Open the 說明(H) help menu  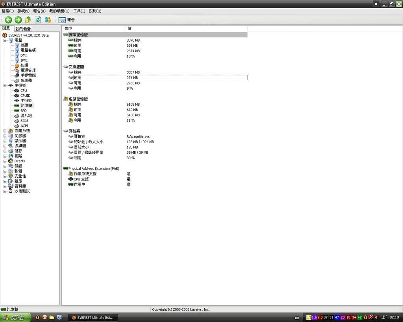(95, 11)
